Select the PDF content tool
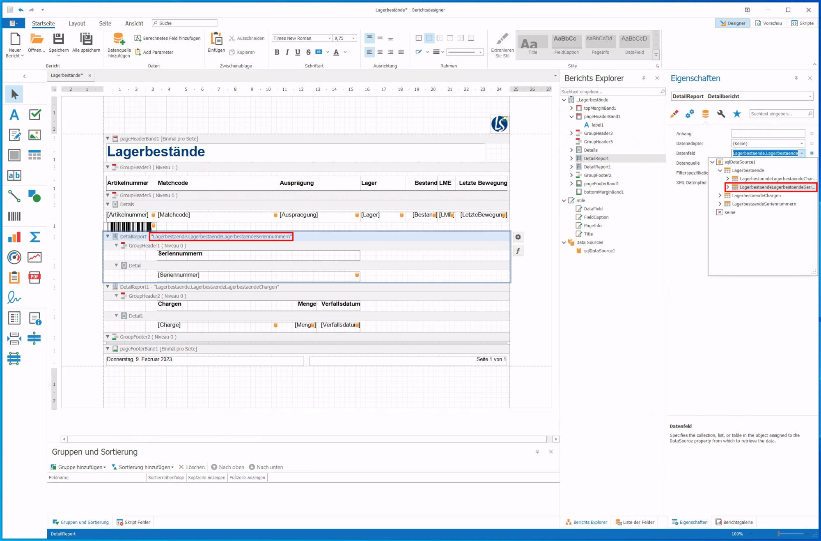The height and width of the screenshot is (541, 821). (34, 278)
